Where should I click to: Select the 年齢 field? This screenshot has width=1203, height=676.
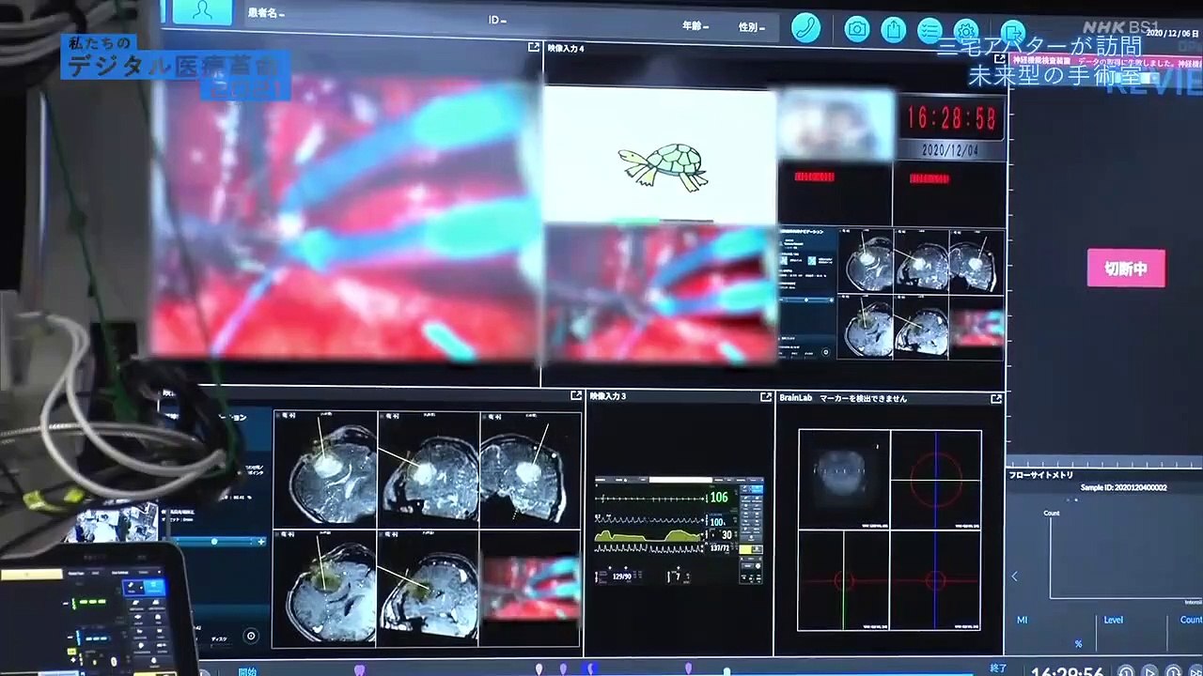click(695, 26)
